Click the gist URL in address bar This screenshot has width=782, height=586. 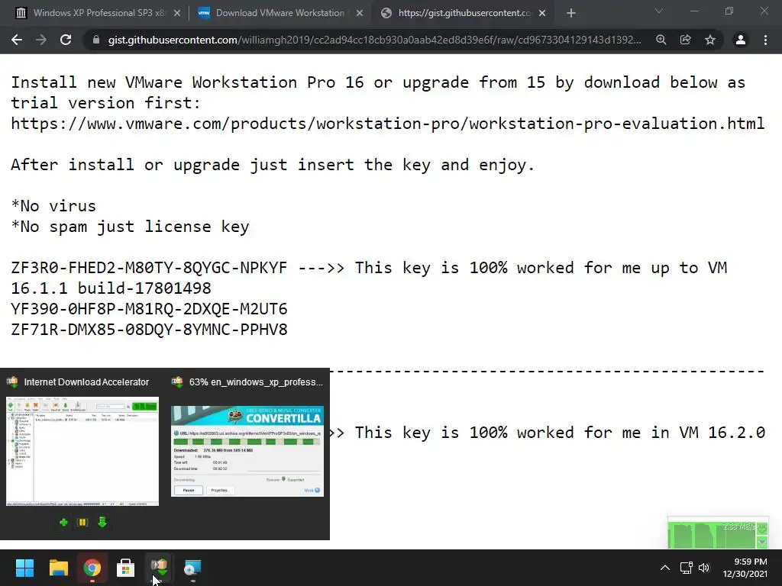coord(374,40)
